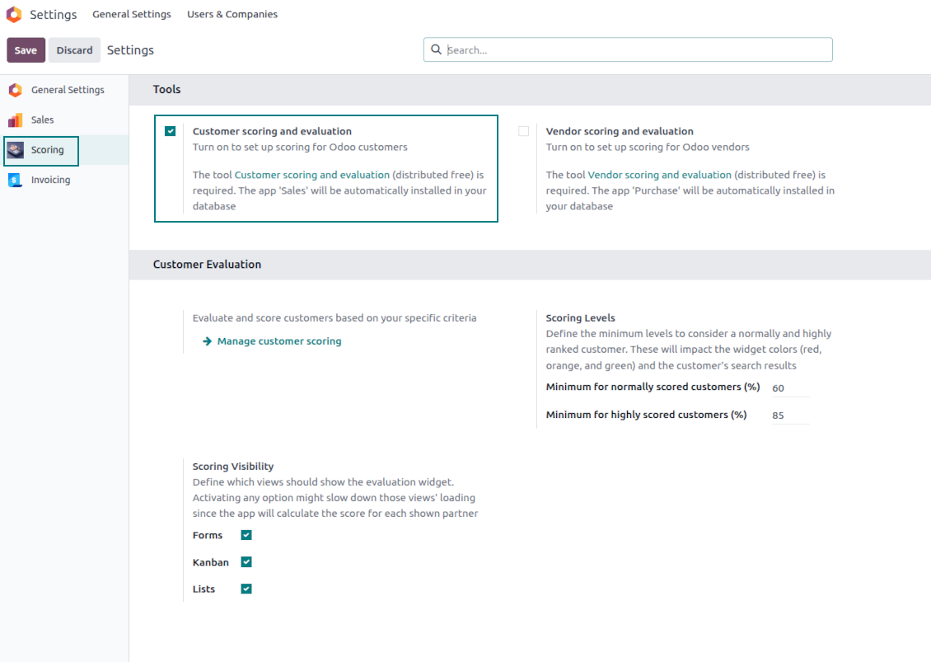
Task: Click the Scoring sidebar icon
Action: (16, 150)
